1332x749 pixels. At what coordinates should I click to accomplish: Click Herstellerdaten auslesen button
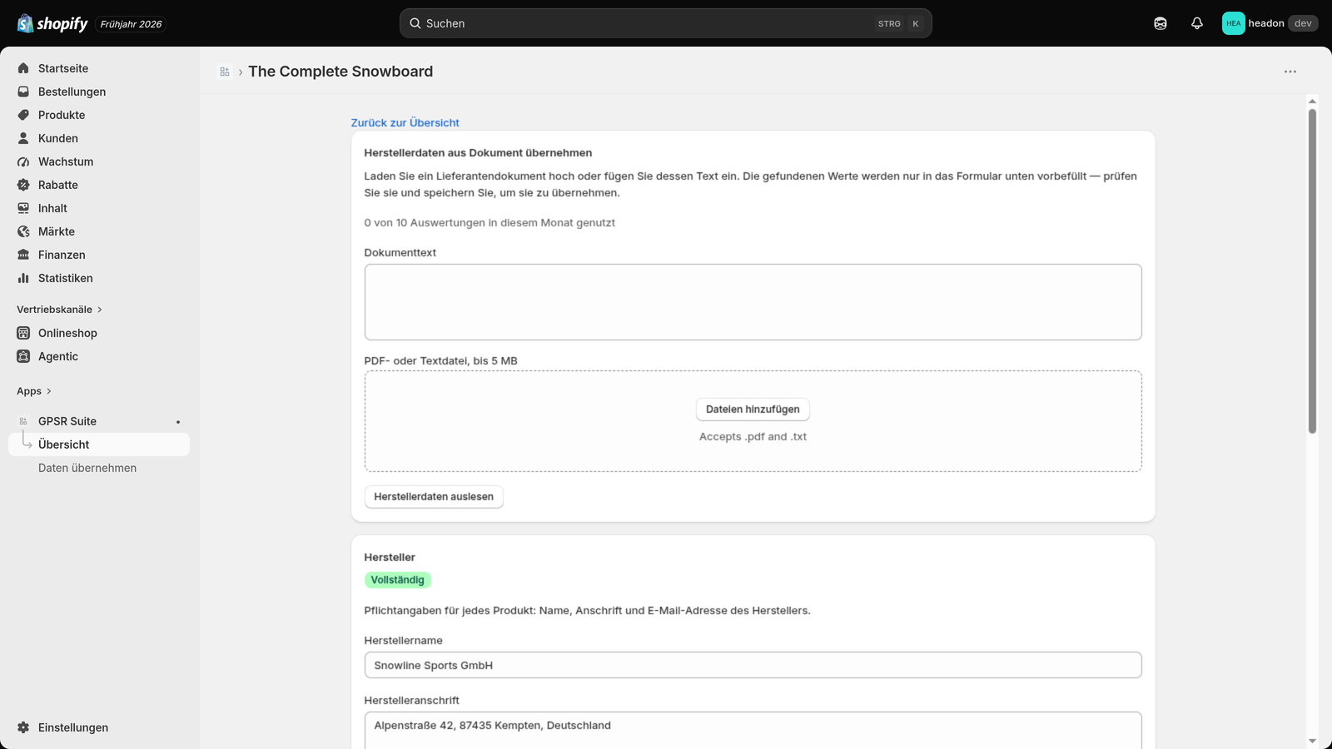[434, 497]
